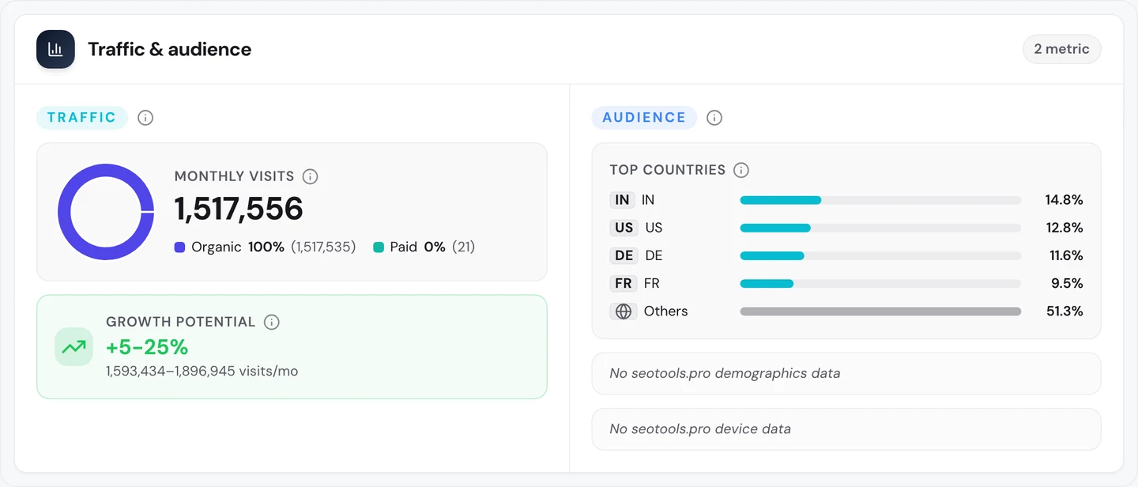Click the US country code badge
This screenshot has width=1138, height=487.
[624, 228]
